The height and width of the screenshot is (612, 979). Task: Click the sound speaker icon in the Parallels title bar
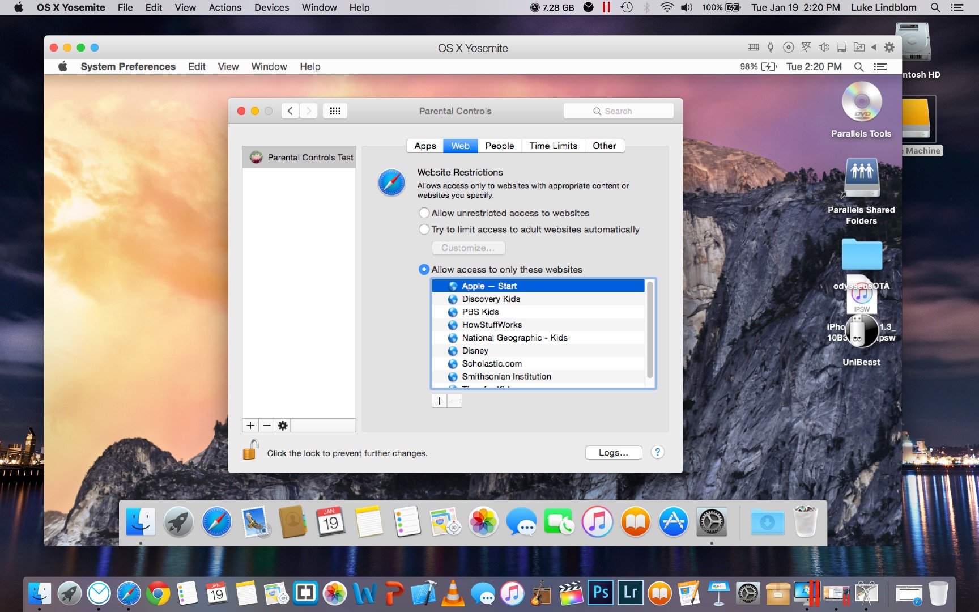[824, 48]
